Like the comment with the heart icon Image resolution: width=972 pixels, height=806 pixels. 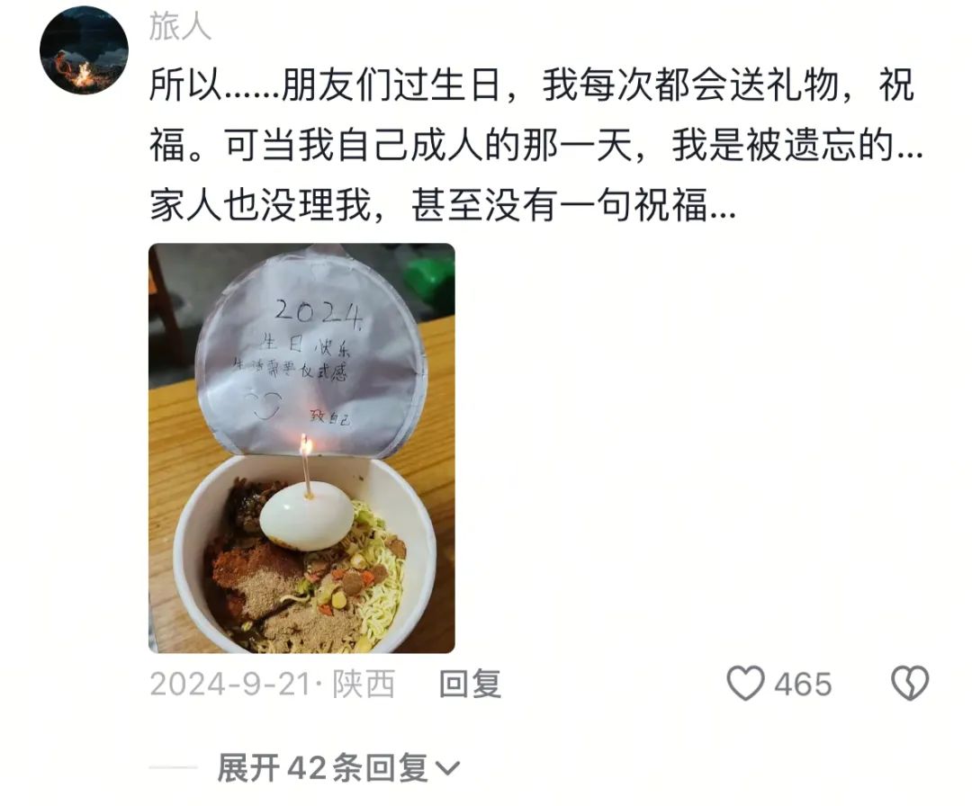[745, 684]
